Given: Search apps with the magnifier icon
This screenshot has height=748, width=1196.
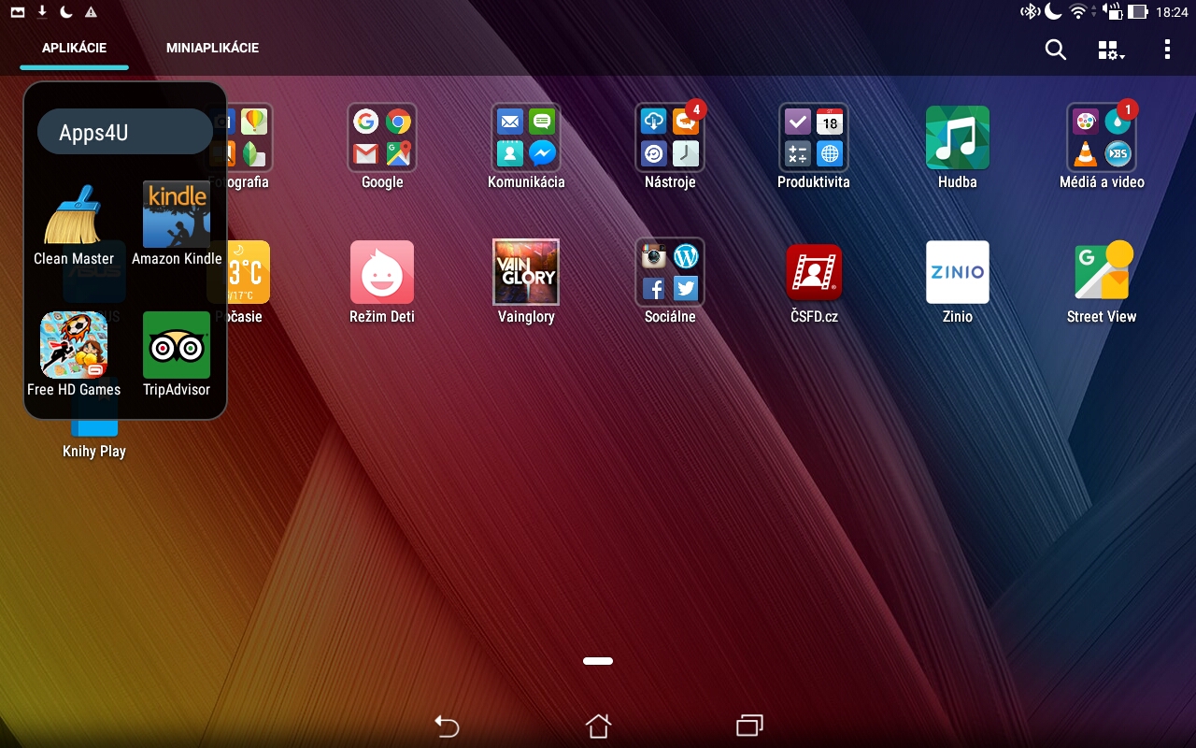Looking at the screenshot, I should pos(1055,50).
